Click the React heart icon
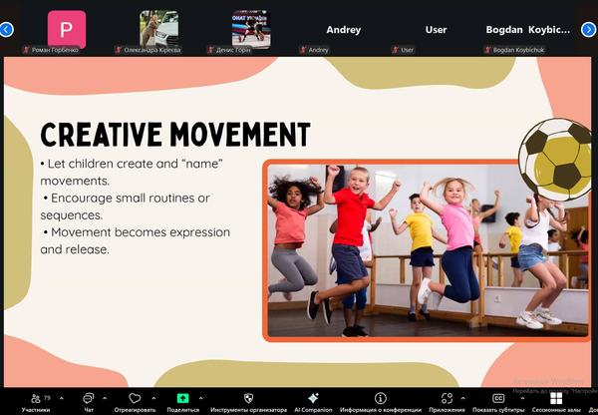The width and height of the screenshot is (598, 415). coord(135,397)
